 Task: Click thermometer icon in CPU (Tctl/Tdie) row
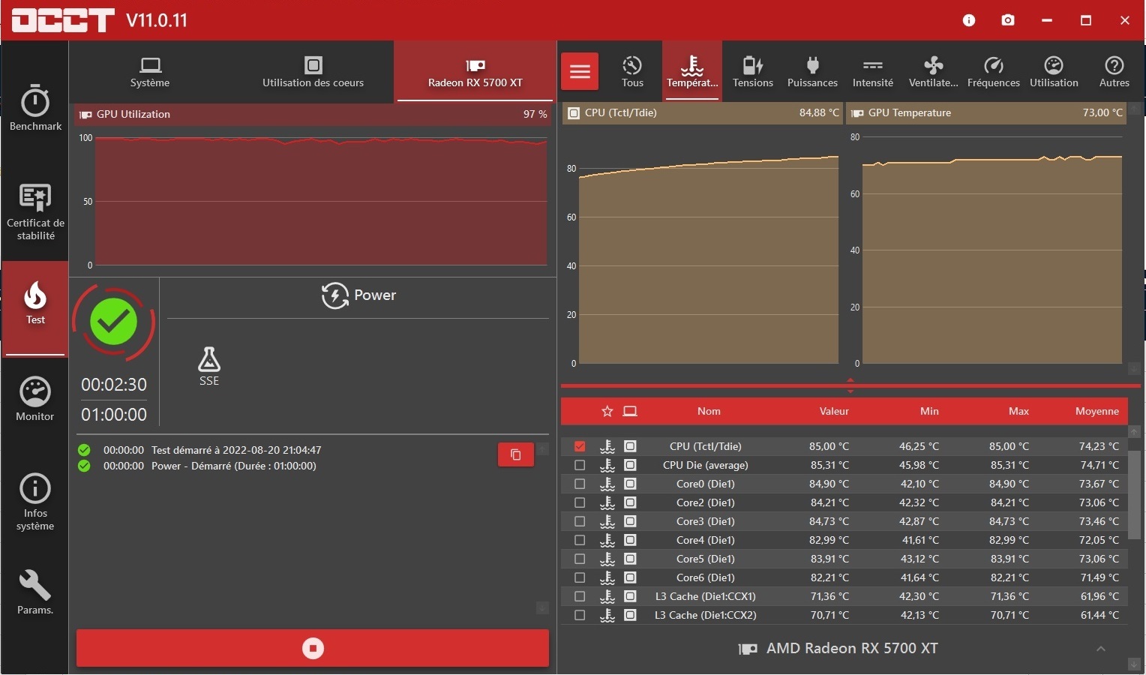[607, 446]
